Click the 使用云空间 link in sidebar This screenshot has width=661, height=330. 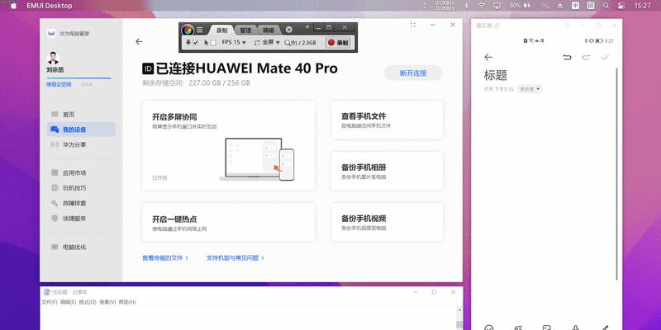(x=59, y=84)
